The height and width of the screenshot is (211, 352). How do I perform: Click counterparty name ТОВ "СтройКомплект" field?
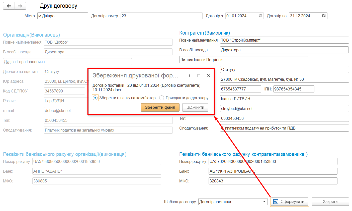click(285, 40)
